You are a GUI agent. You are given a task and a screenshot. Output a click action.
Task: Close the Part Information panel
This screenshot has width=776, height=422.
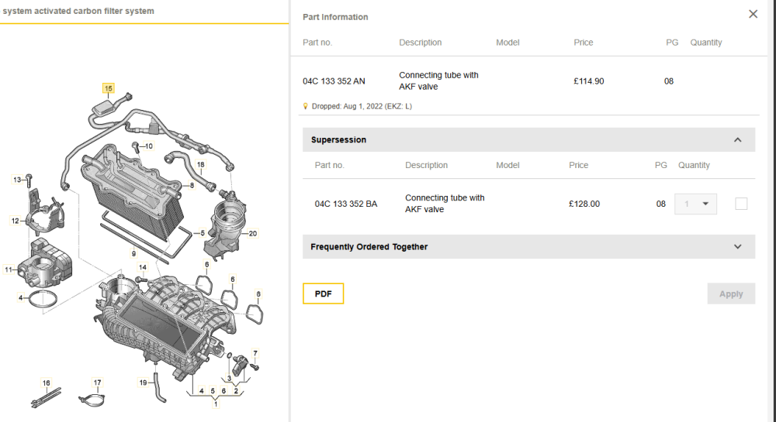click(x=753, y=14)
